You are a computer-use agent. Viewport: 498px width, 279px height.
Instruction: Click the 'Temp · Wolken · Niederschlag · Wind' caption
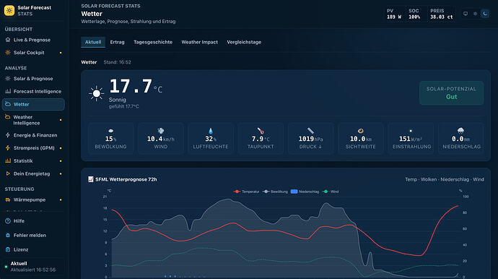[445, 179]
